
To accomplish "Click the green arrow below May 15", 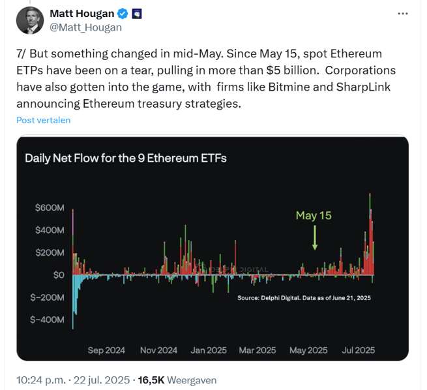I will pyautogui.click(x=315, y=238).
